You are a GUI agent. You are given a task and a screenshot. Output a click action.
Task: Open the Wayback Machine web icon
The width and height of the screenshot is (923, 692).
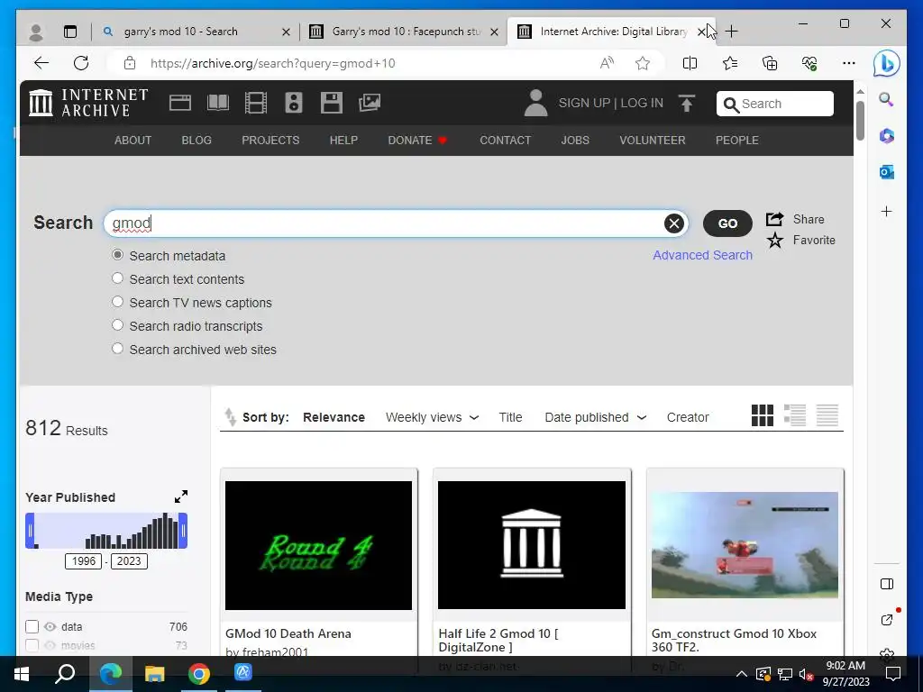(x=180, y=103)
